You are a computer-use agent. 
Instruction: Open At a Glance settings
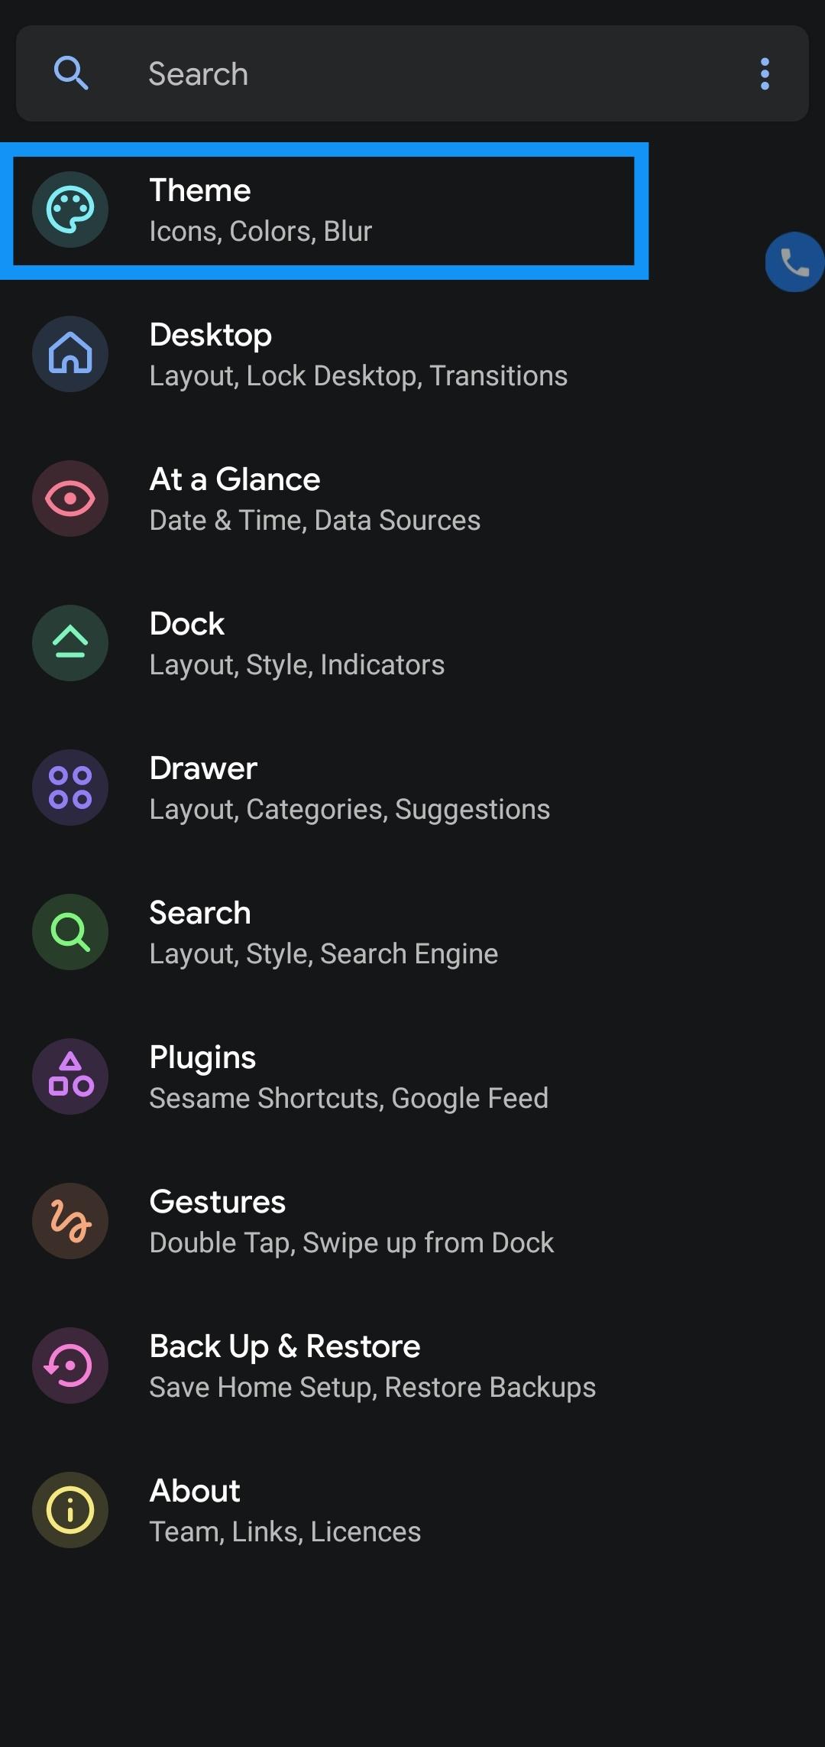[x=412, y=498]
